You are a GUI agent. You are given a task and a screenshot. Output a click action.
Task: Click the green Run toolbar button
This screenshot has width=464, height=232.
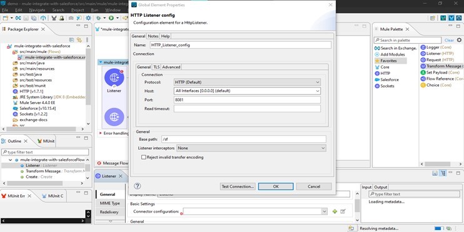[111, 18]
